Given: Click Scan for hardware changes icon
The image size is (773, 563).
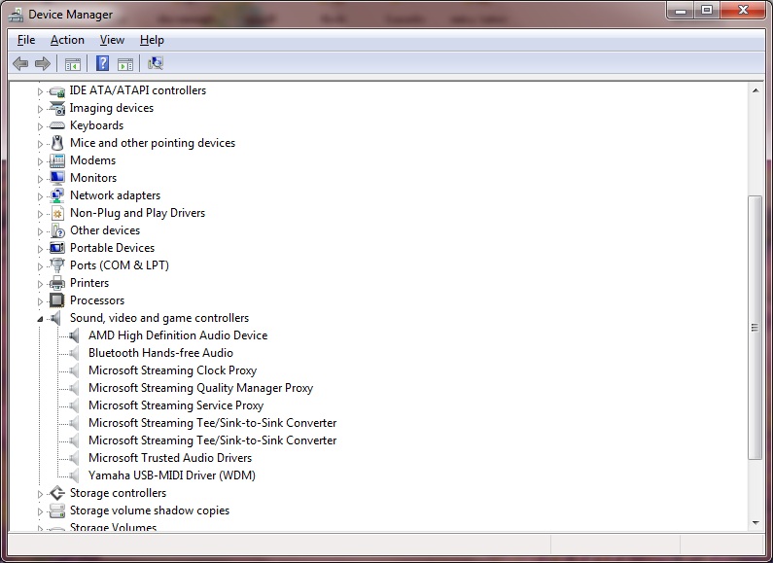Looking at the screenshot, I should click(x=156, y=63).
